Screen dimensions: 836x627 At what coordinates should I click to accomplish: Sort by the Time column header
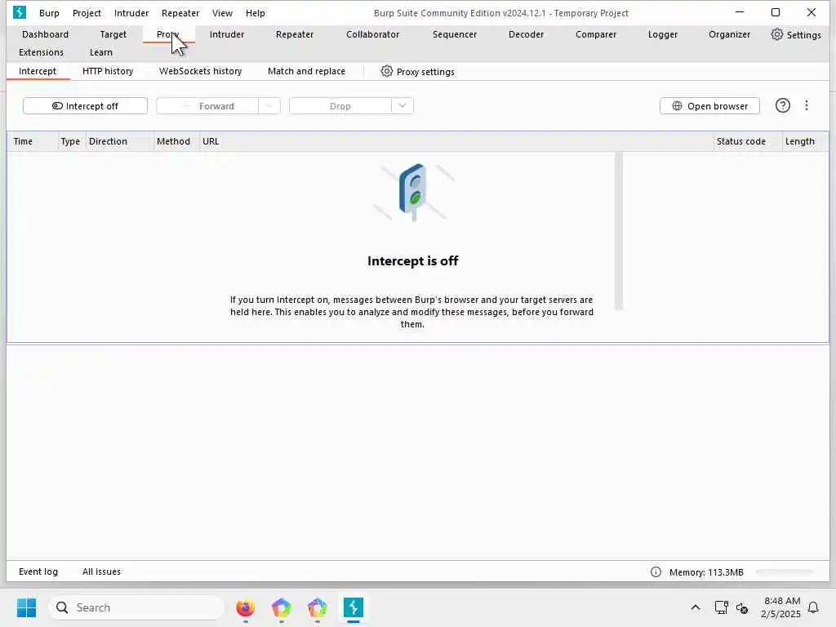click(33, 141)
